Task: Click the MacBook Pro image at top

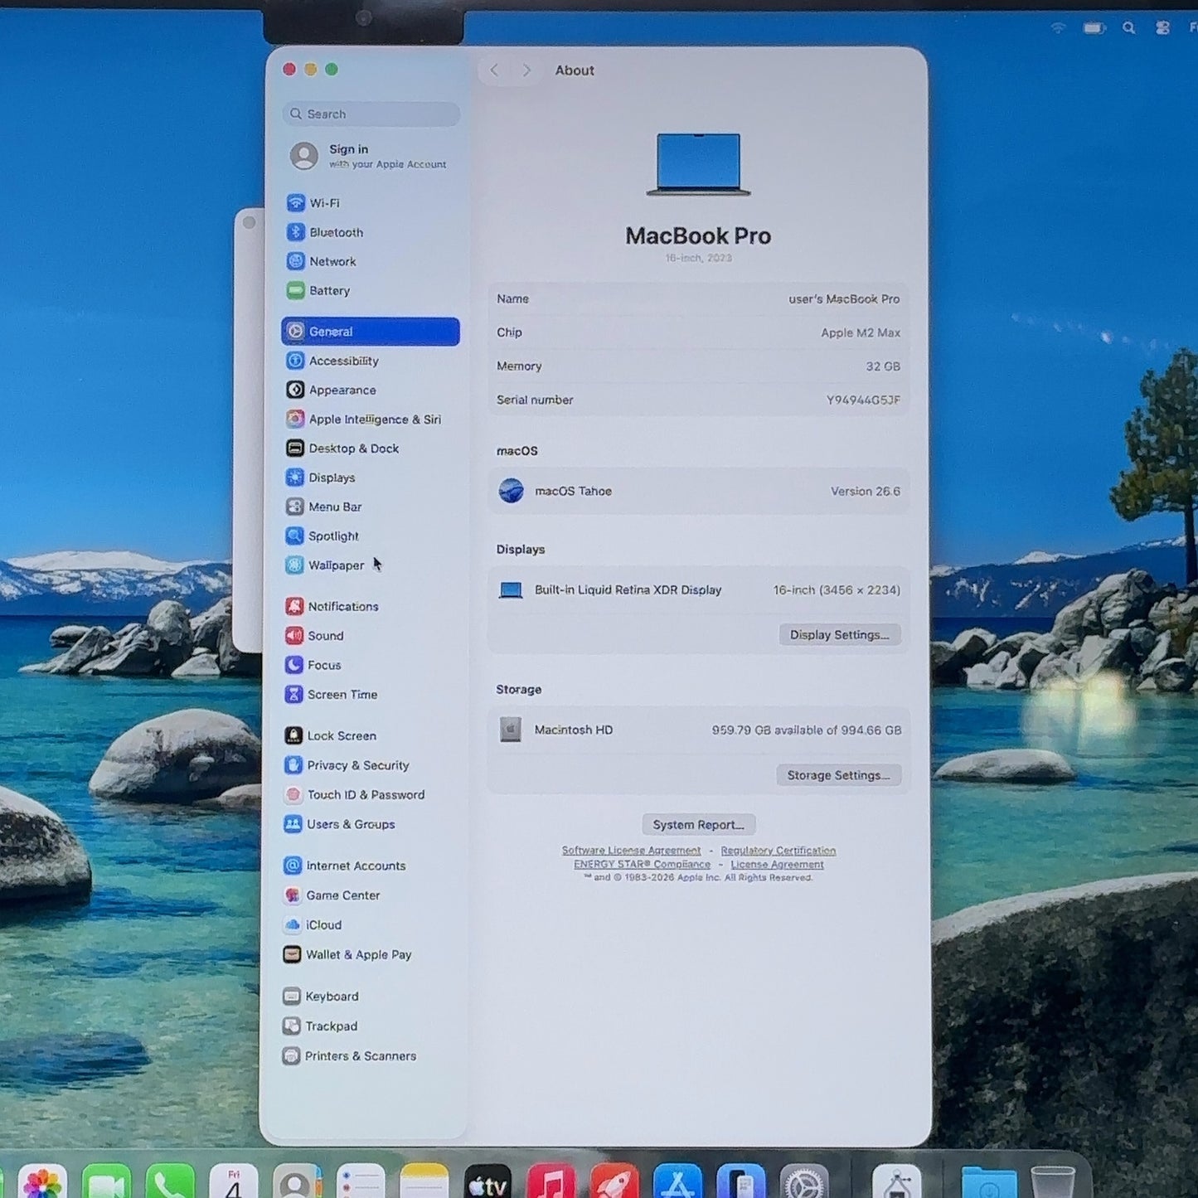Action: tap(698, 164)
